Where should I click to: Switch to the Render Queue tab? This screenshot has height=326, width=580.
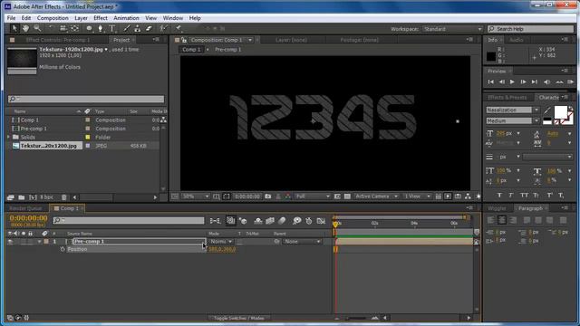tap(26, 208)
